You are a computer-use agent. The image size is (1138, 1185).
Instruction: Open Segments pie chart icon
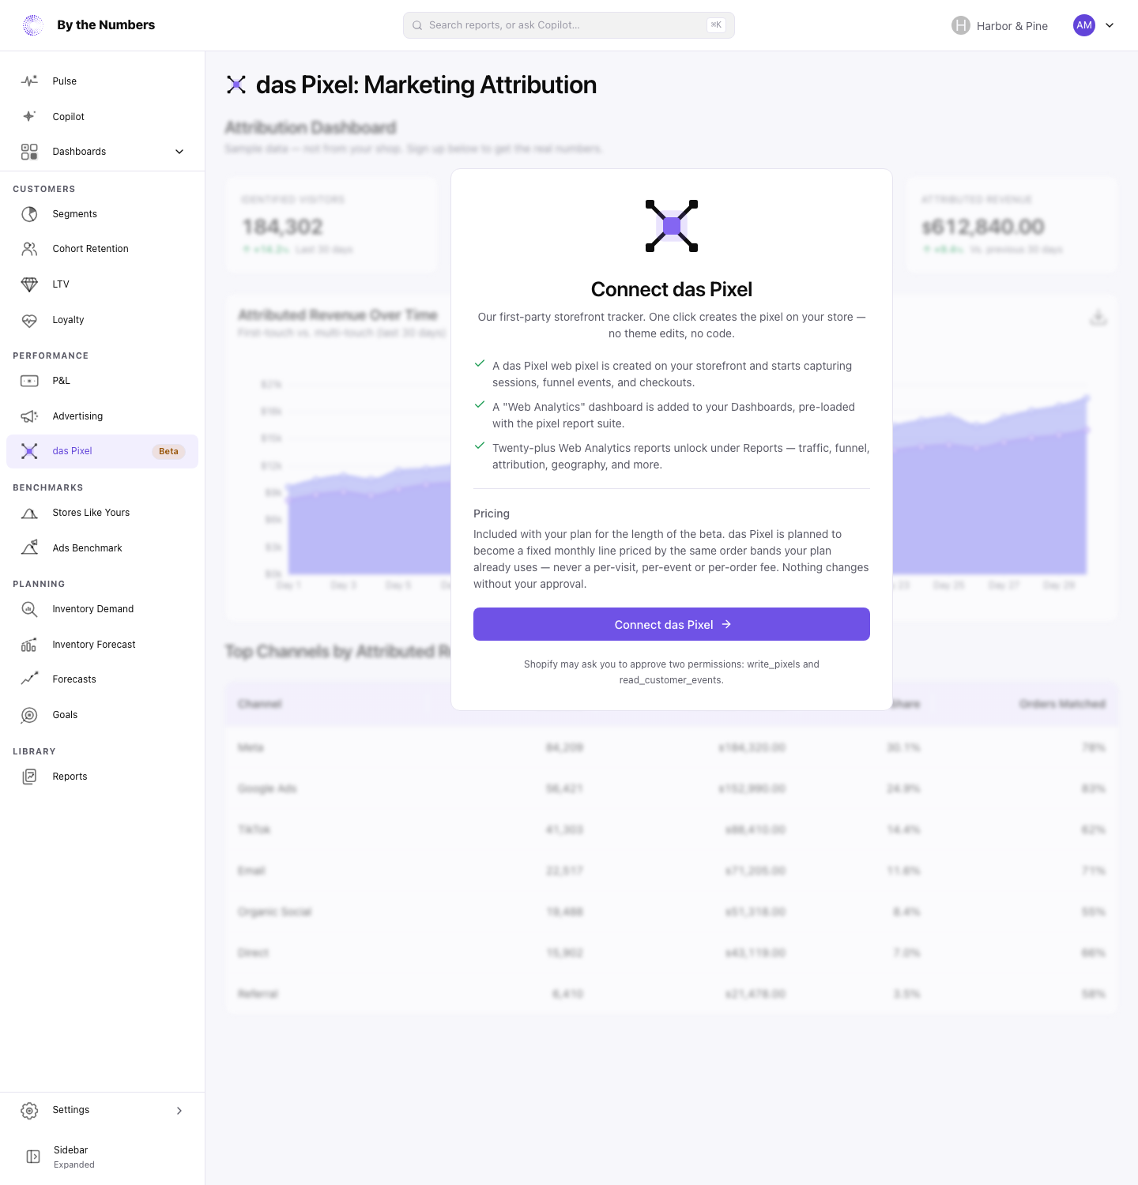[29, 214]
